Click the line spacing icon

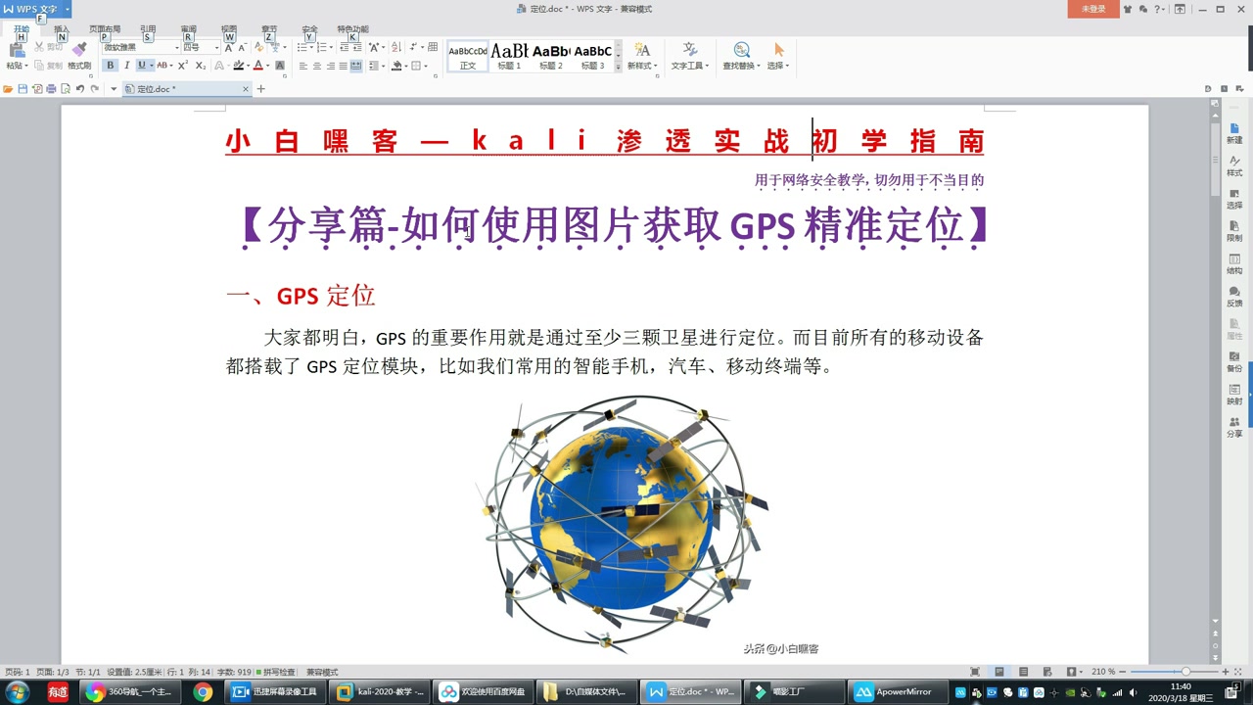373,66
